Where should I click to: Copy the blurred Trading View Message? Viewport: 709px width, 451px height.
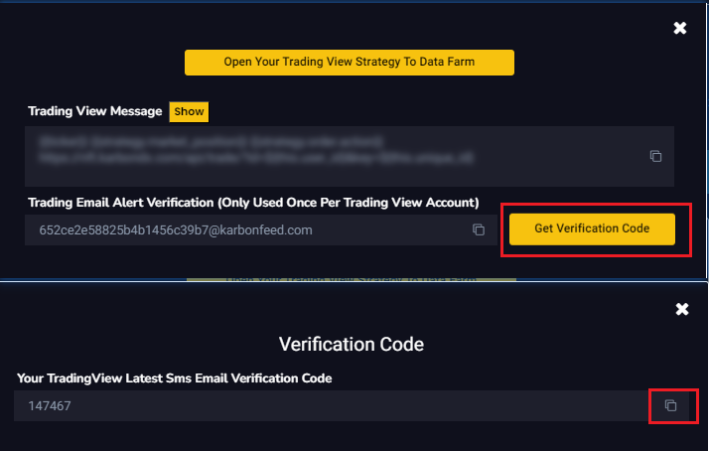coord(655,156)
